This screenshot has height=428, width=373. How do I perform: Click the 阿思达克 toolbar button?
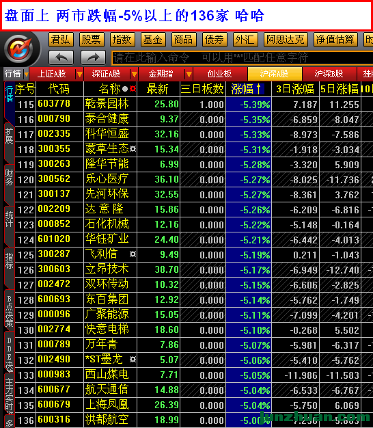coord(286,40)
